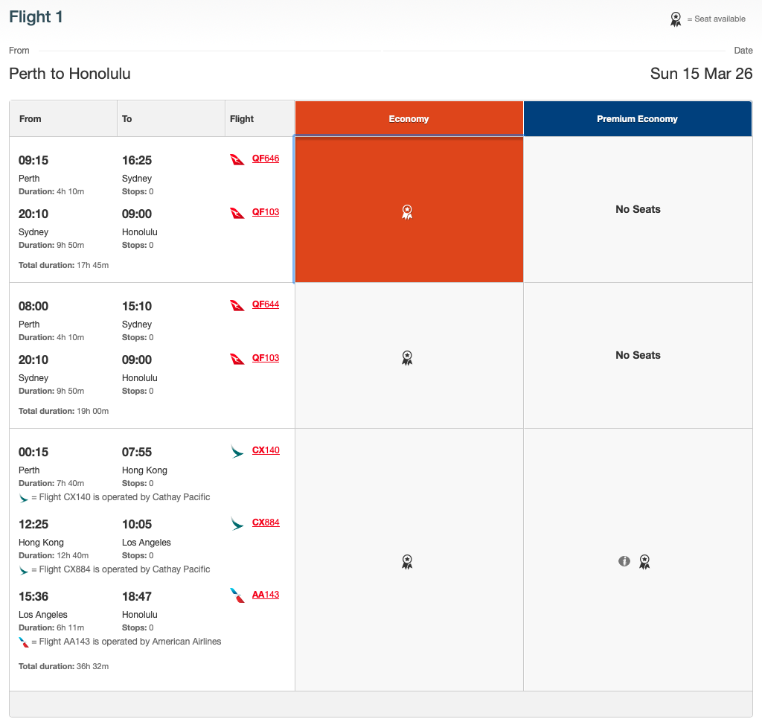Open the QF646 flight details link
This screenshot has width=762, height=719.
266,159
